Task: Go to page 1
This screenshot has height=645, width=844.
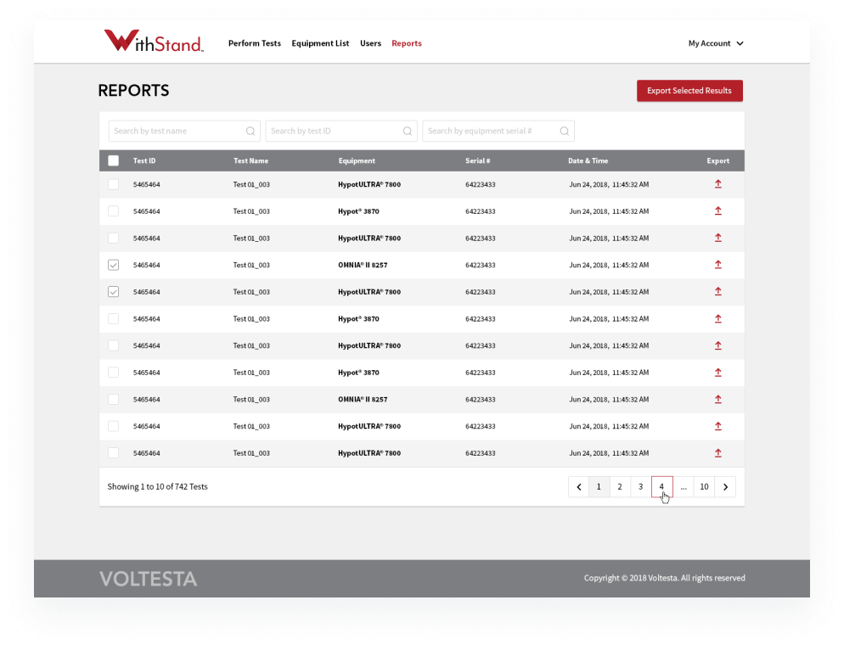Action: [x=599, y=487]
